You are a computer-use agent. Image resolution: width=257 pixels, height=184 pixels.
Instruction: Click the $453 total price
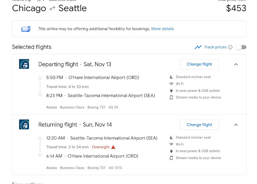point(236,8)
